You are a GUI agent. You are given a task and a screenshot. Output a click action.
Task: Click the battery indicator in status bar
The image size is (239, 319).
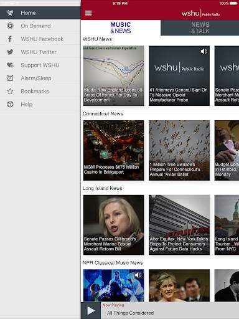click(x=233, y=3)
